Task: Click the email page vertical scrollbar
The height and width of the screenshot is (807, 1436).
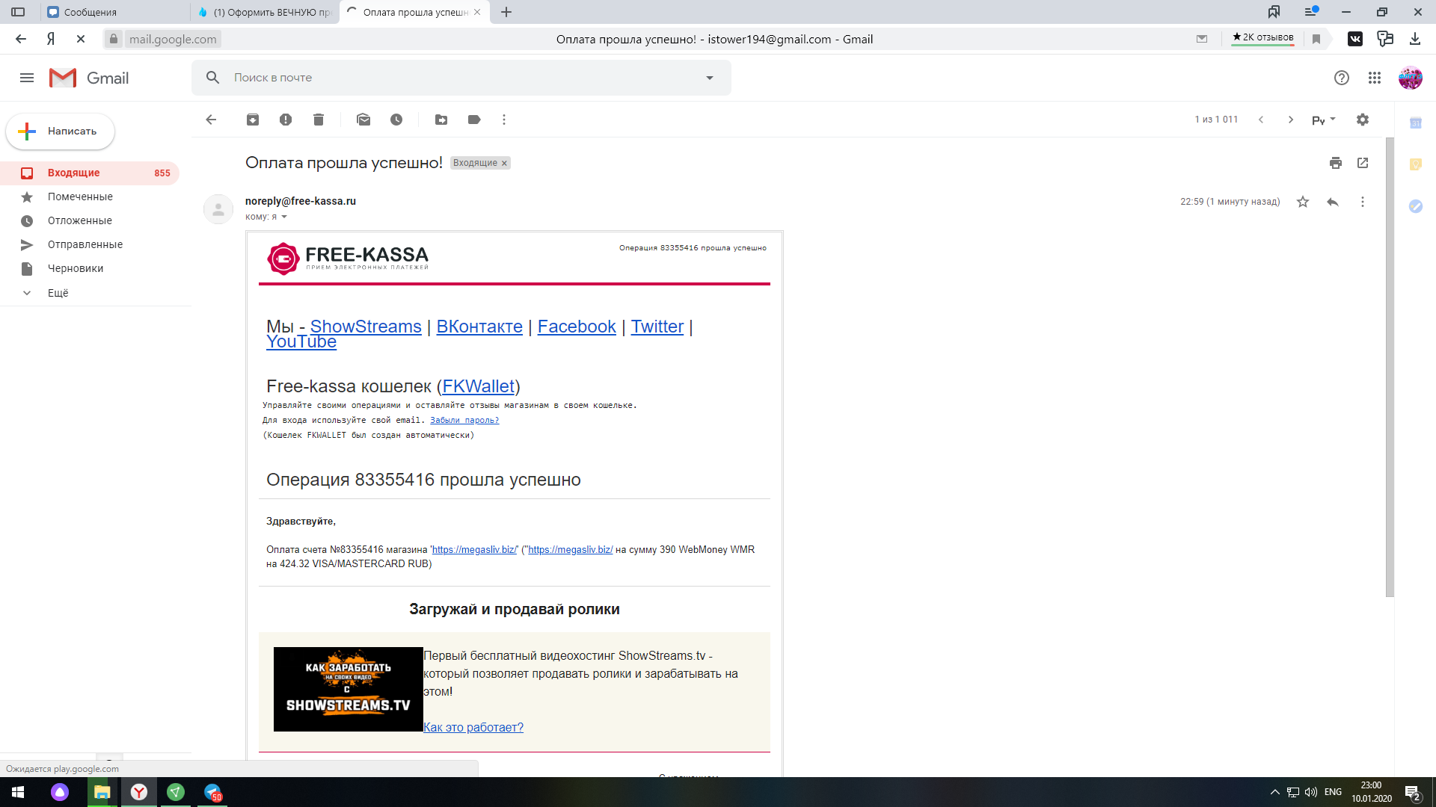Action: tap(1390, 367)
